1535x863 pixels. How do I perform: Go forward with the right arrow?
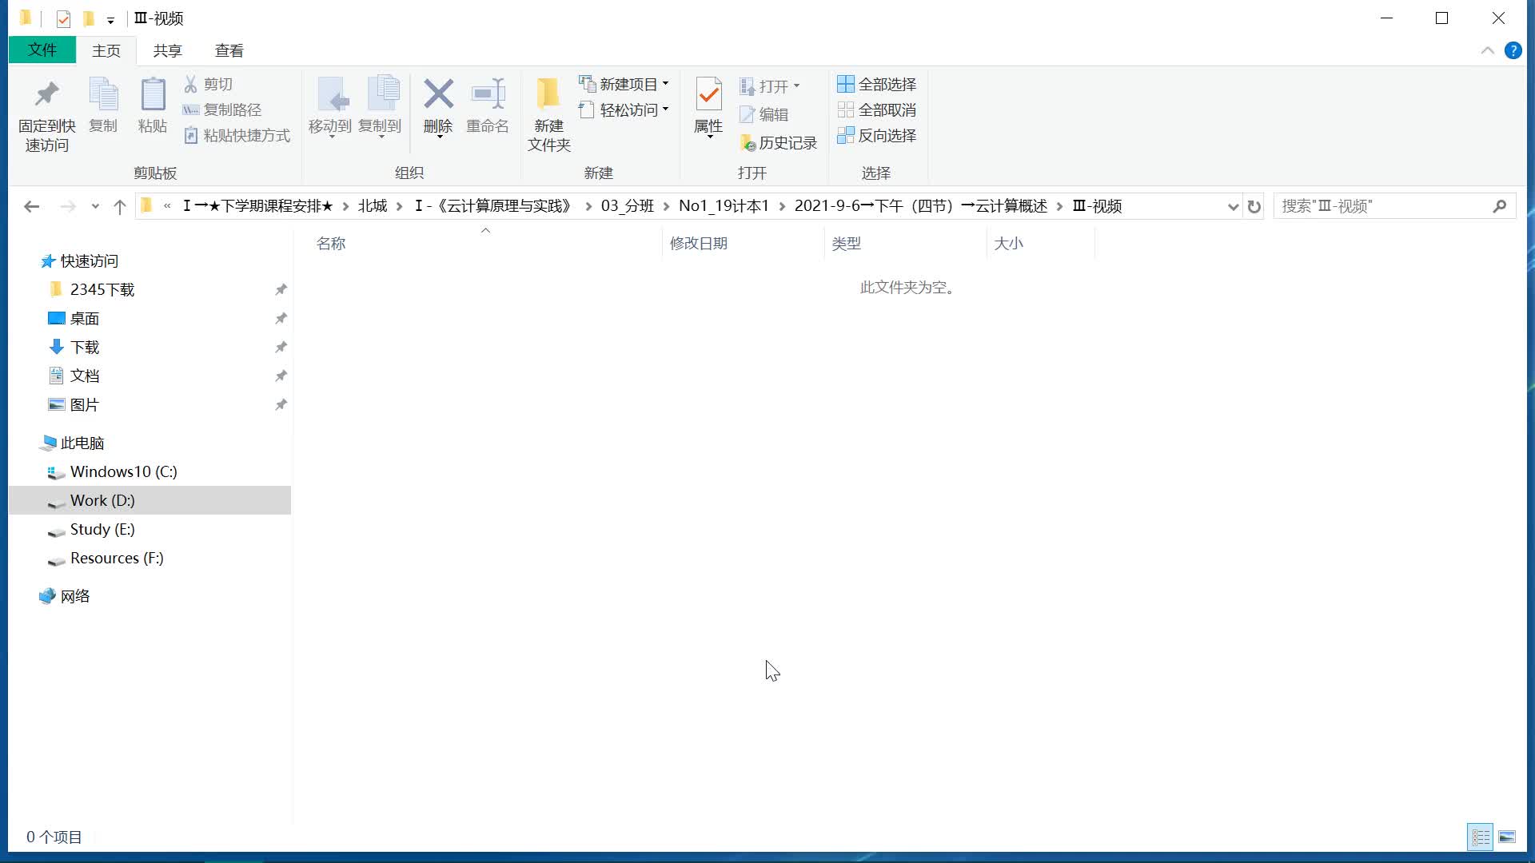point(68,206)
